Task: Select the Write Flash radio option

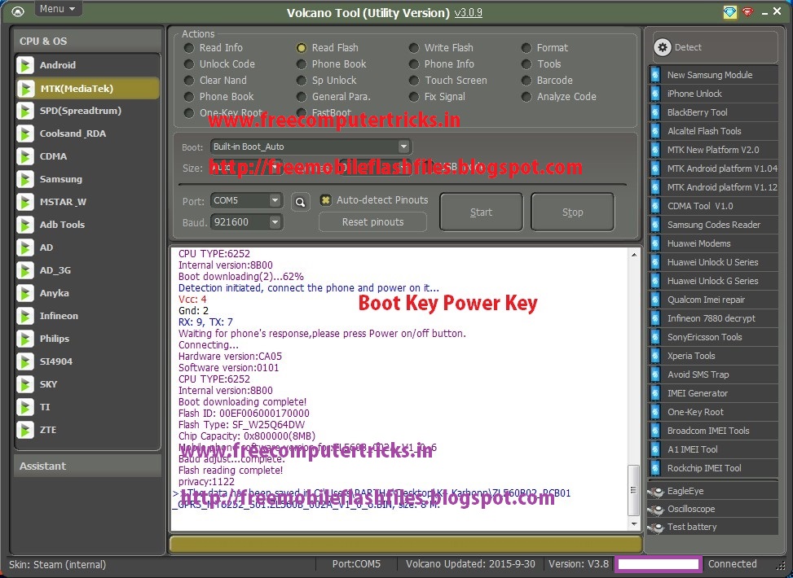Action: point(414,48)
